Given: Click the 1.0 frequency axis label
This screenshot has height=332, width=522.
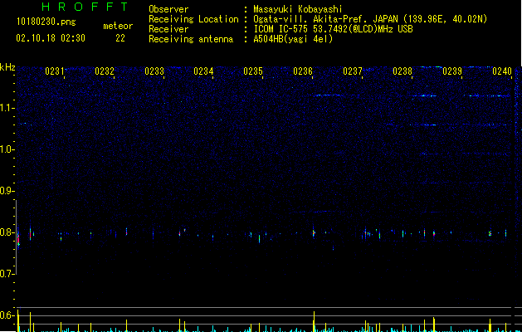Looking at the screenshot, I should tap(7, 149).
